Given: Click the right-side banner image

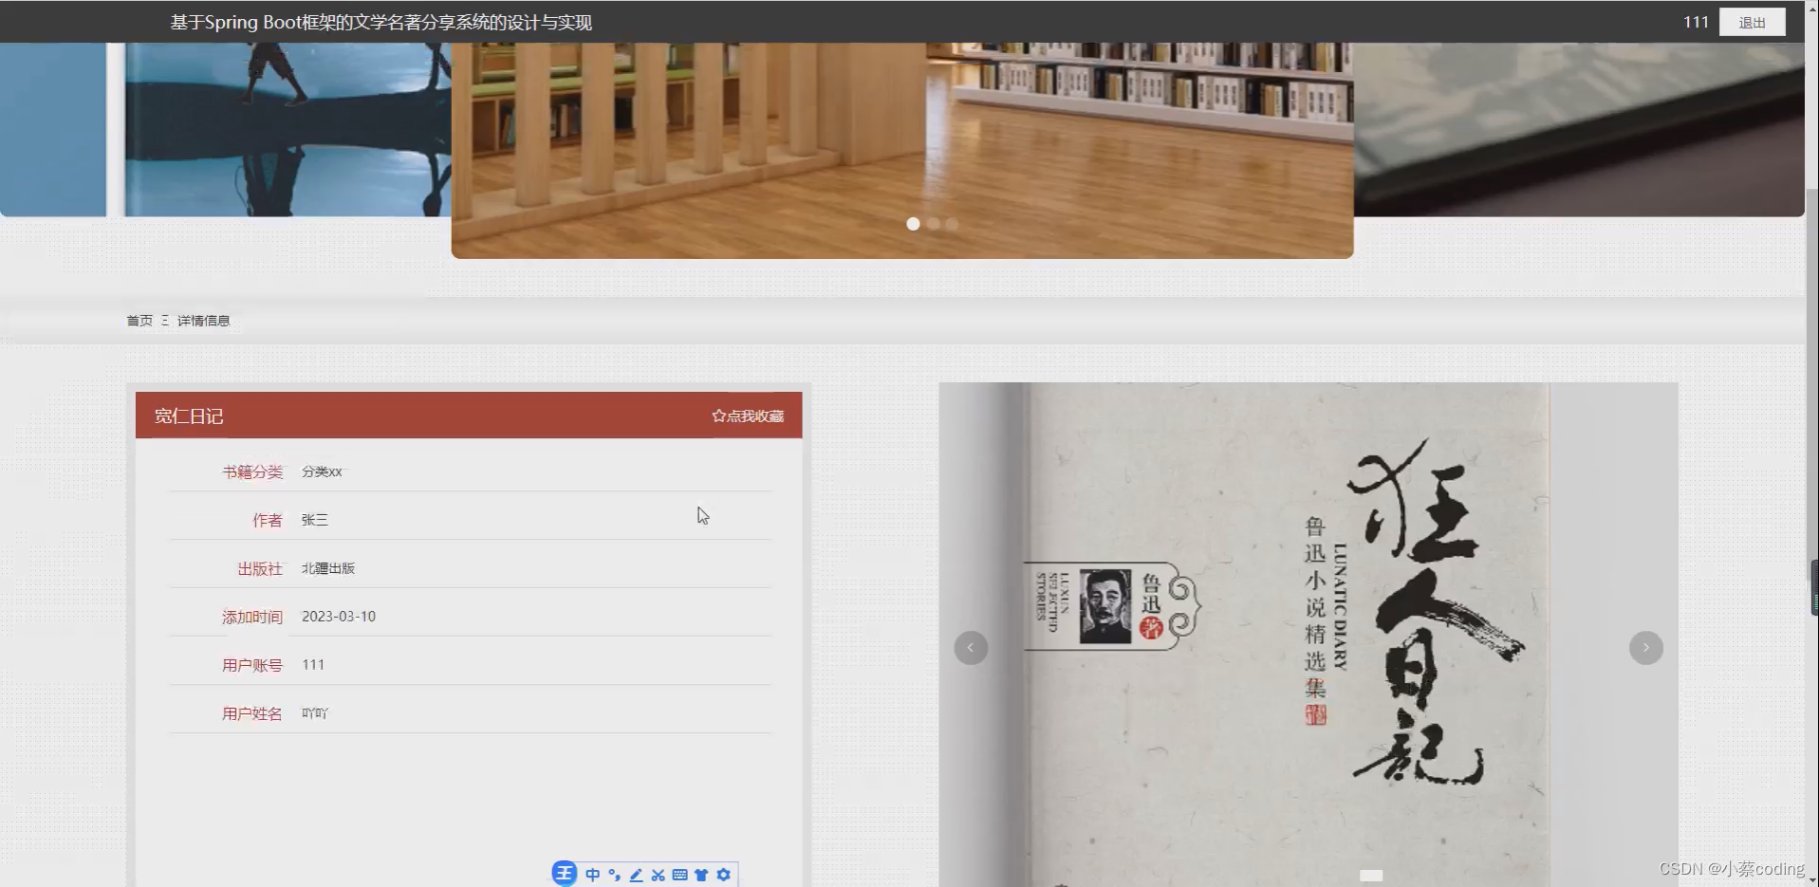Looking at the screenshot, I should pos(1579,129).
